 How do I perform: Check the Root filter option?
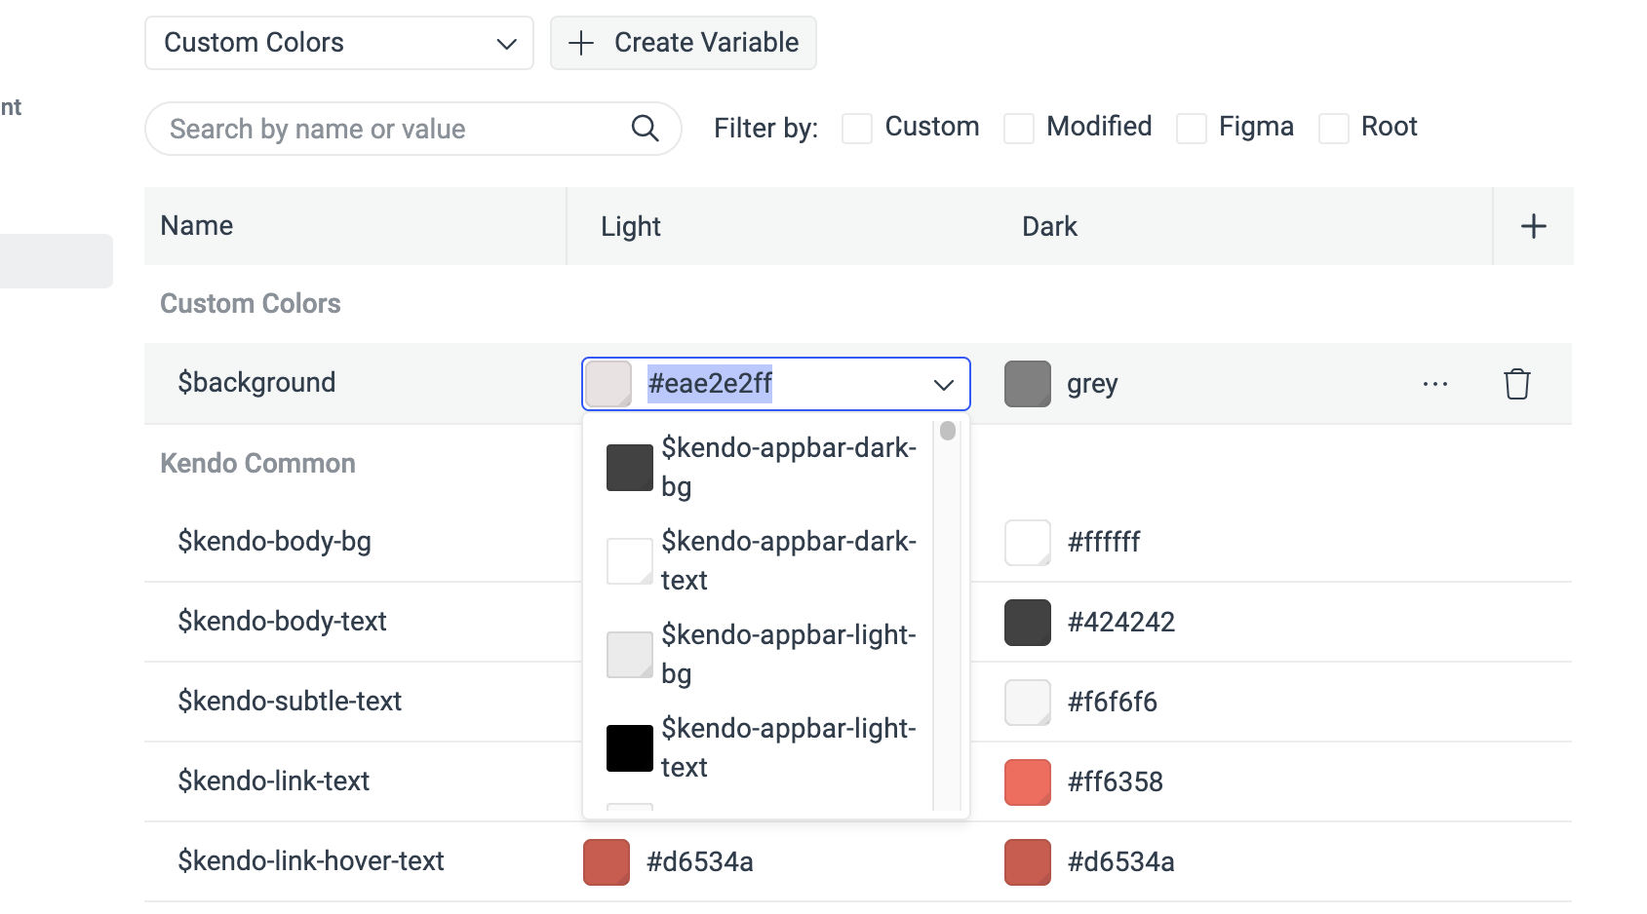(x=1332, y=128)
